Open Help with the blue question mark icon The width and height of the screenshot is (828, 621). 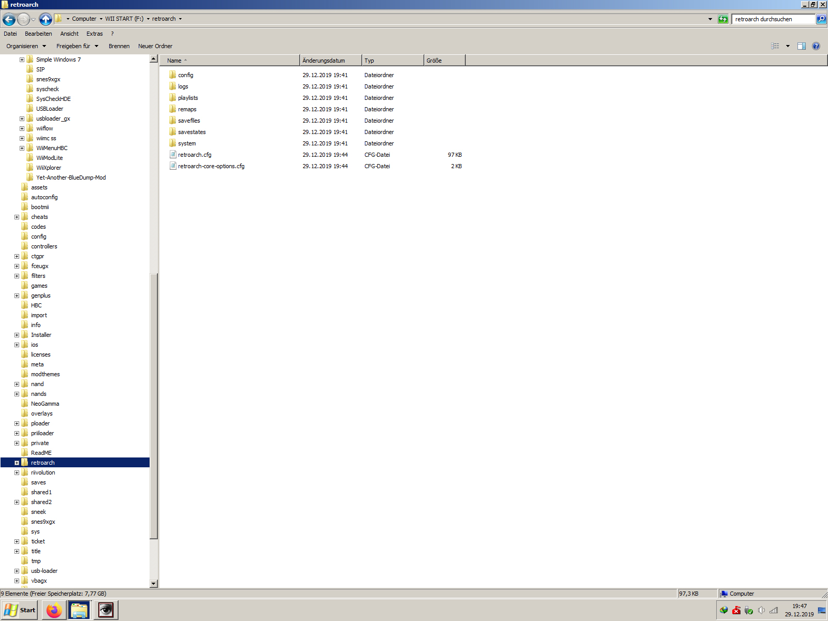click(816, 46)
